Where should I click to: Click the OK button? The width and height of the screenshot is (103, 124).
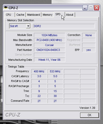tap(89, 115)
